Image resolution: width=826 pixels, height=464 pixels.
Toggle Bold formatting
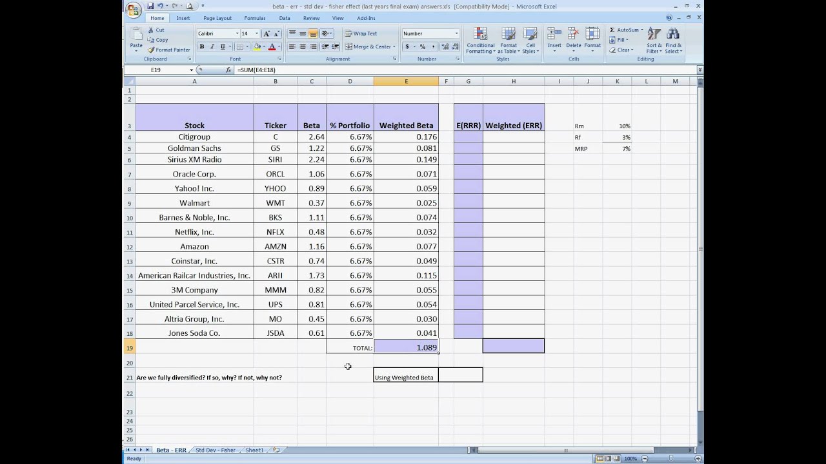(202, 46)
